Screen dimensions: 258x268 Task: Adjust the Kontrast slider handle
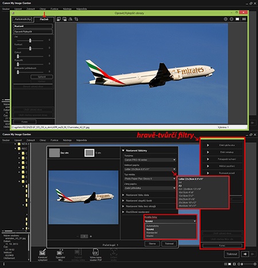point(30,49)
